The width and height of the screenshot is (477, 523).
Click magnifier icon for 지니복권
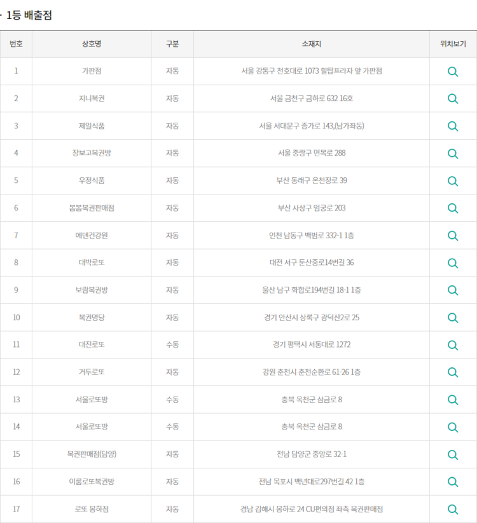453,98
